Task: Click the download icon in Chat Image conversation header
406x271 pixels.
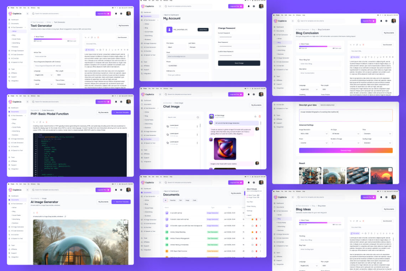Action: (255, 116)
